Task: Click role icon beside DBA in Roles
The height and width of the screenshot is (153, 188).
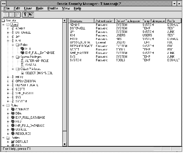Action: coord(13,113)
